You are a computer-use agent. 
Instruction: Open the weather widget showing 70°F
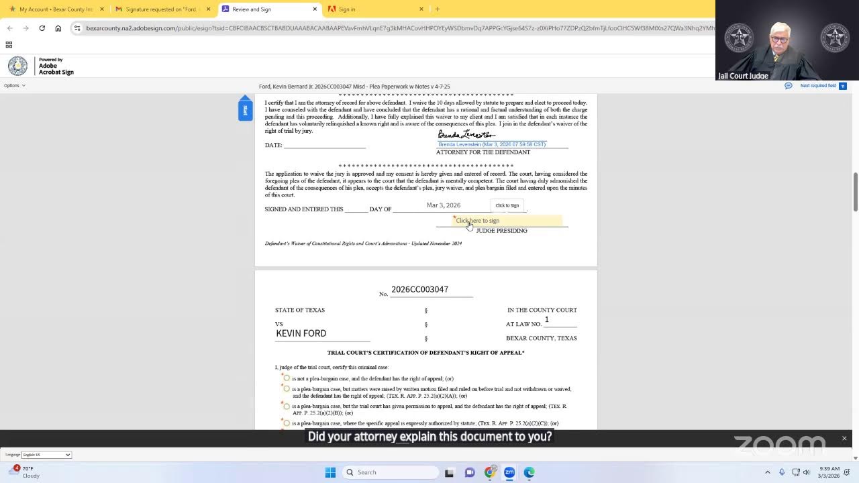pyautogui.click(x=24, y=472)
